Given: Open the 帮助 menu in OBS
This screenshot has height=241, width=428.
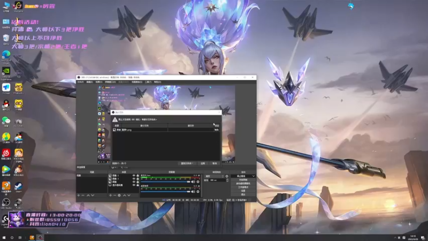Looking at the screenshot, I should (x=157, y=82).
